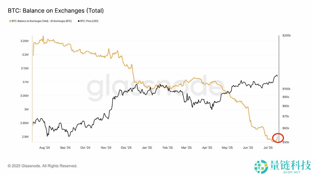Select the Apr '25 x-axis label
The height and width of the screenshot is (175, 311).
click(207, 148)
